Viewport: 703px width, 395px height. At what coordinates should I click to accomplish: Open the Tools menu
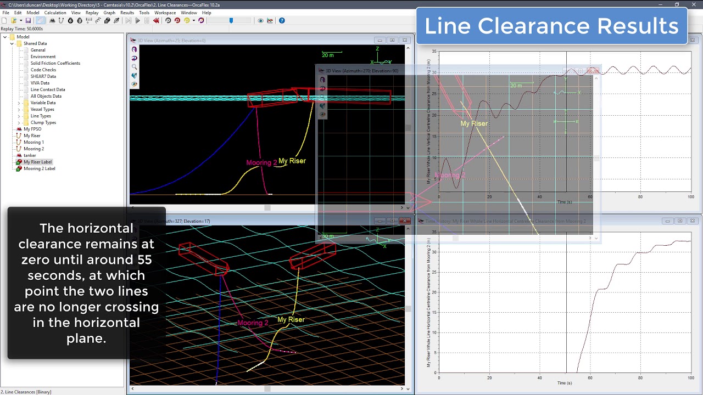pos(144,13)
